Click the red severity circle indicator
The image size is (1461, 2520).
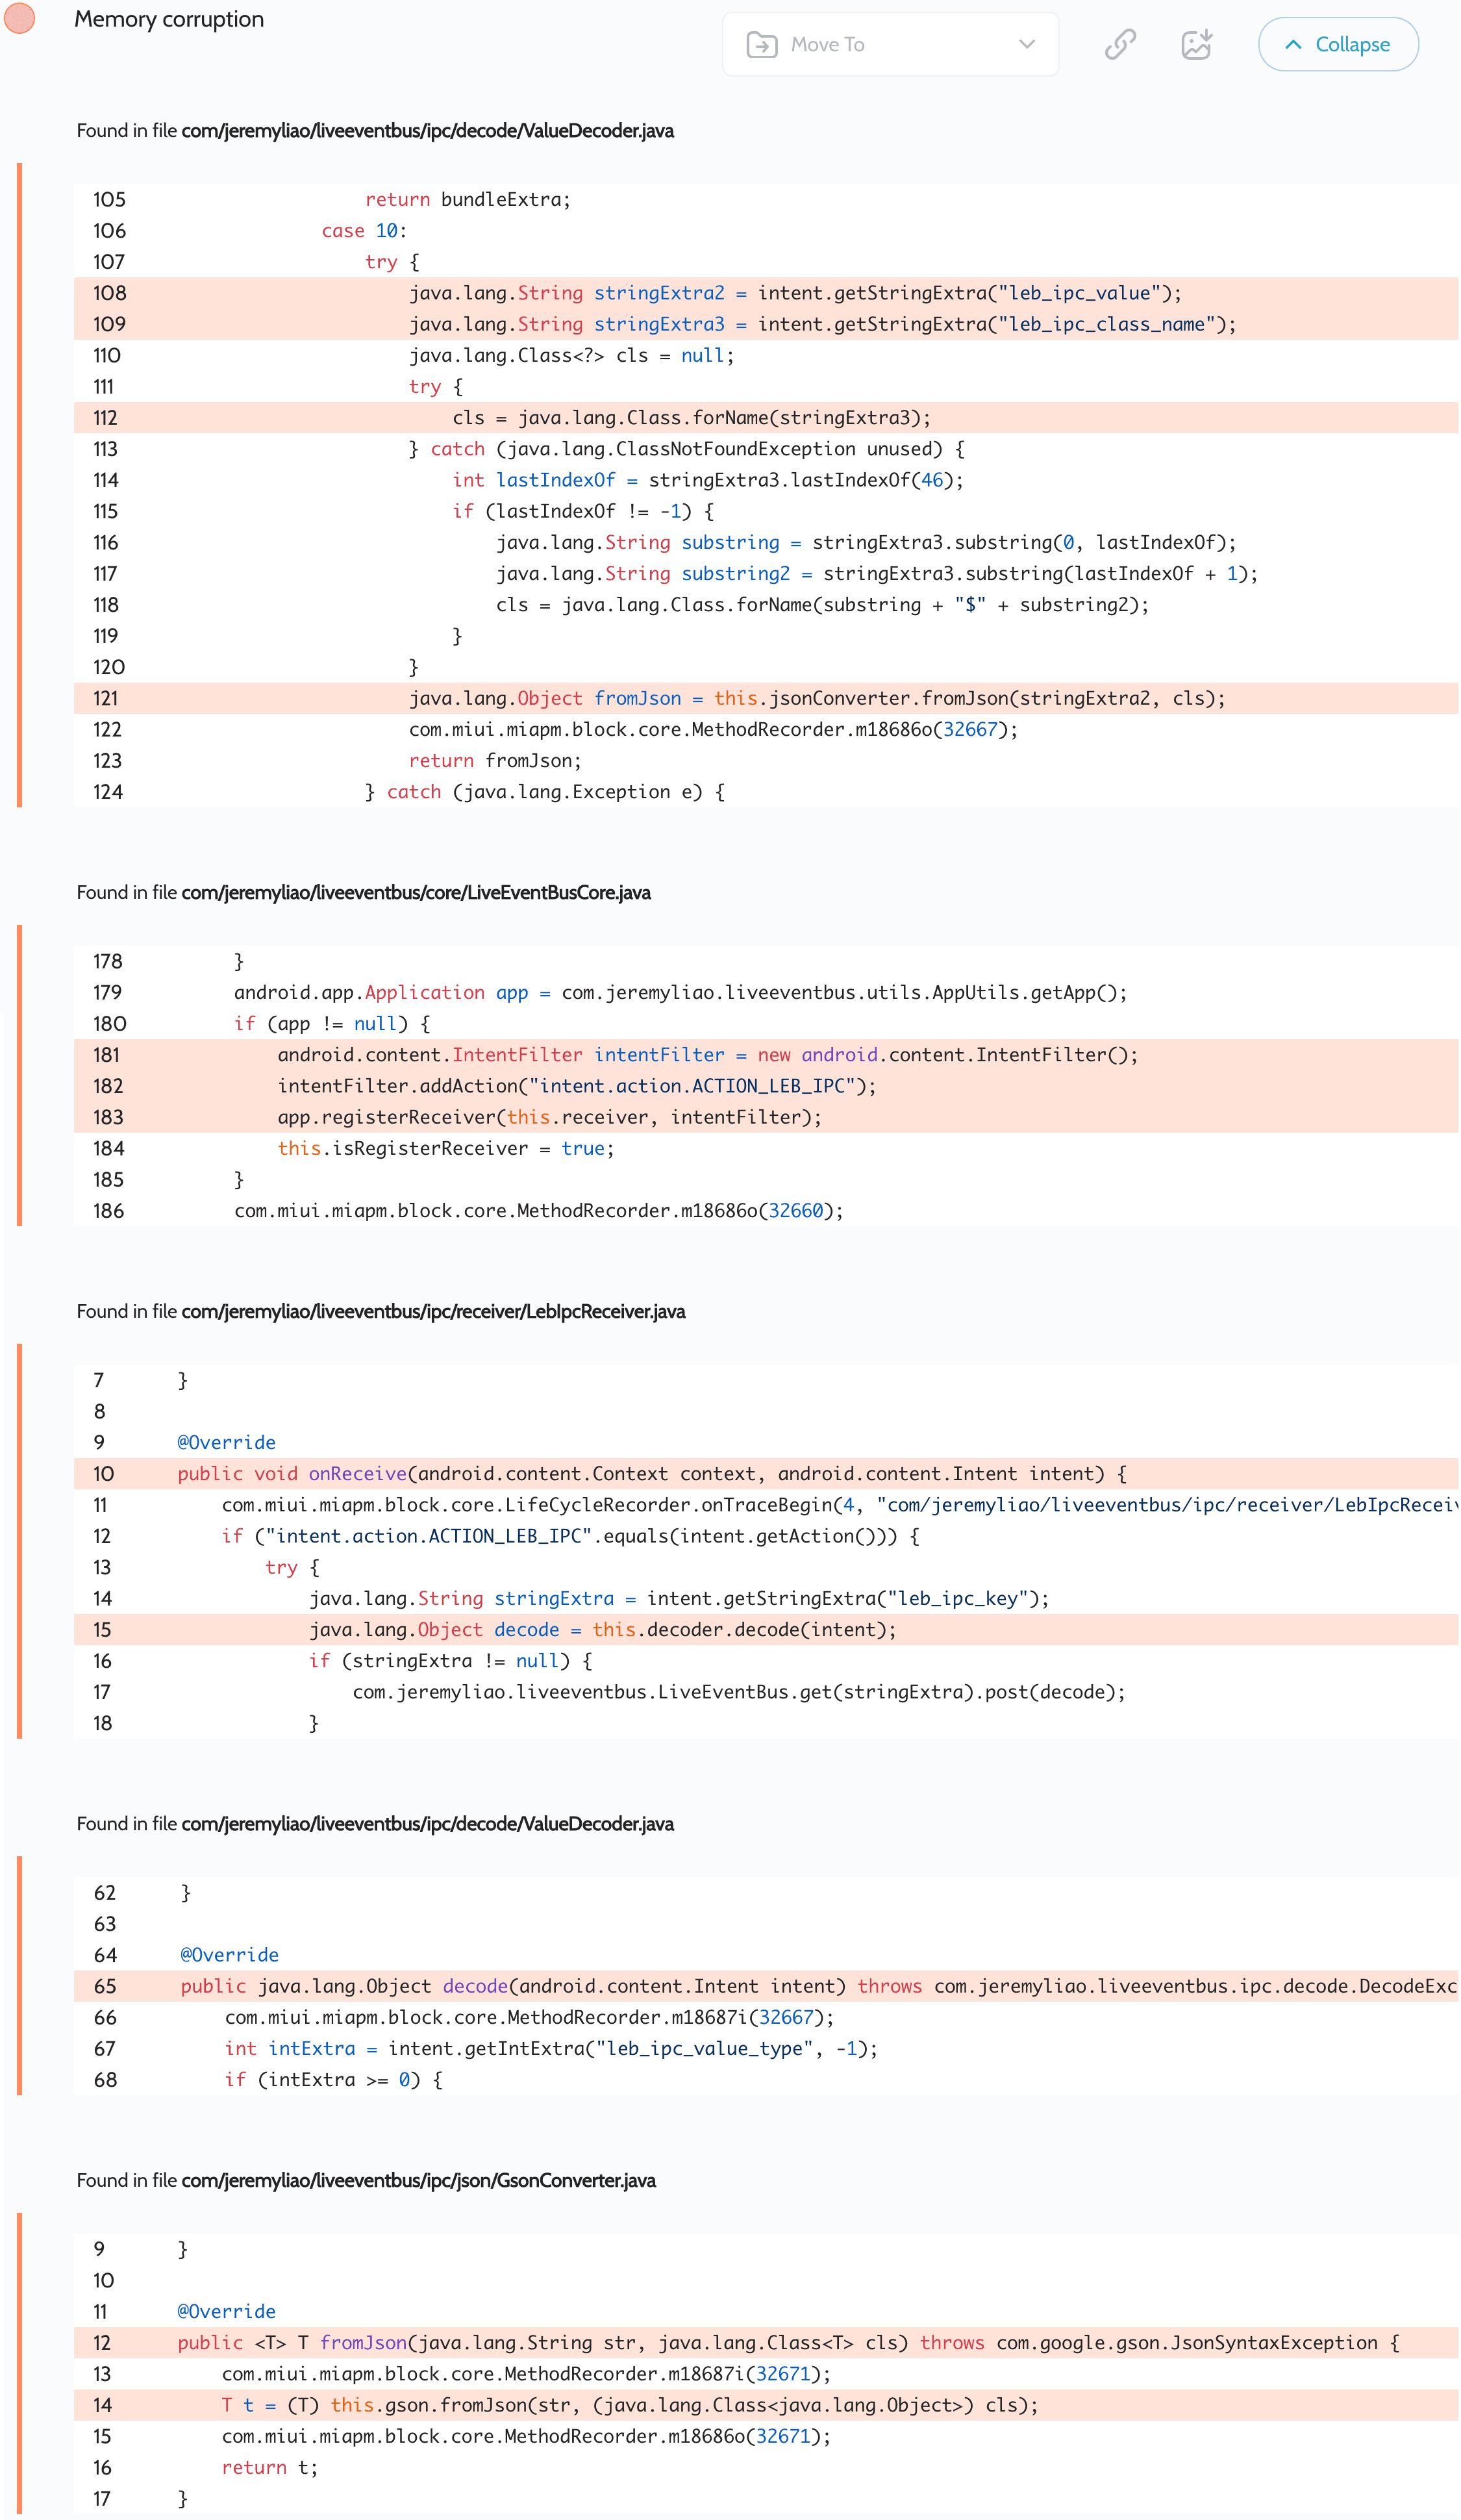pyautogui.click(x=20, y=18)
